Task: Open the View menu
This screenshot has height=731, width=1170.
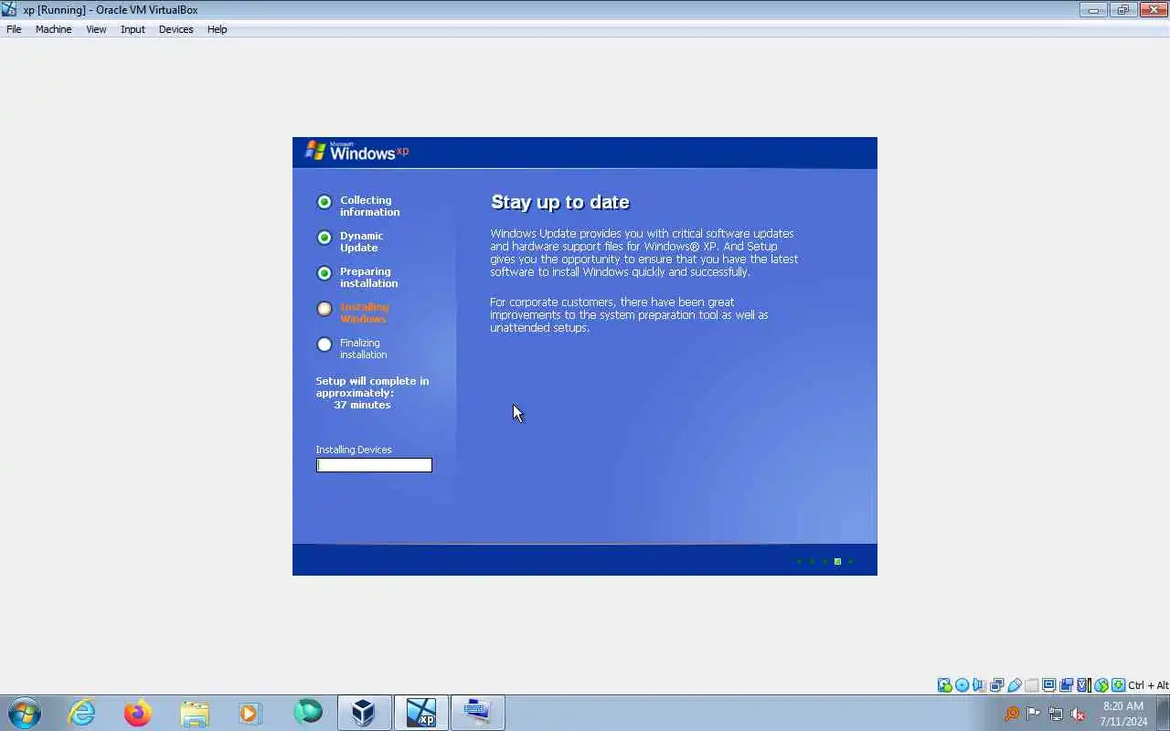Action: pyautogui.click(x=96, y=29)
